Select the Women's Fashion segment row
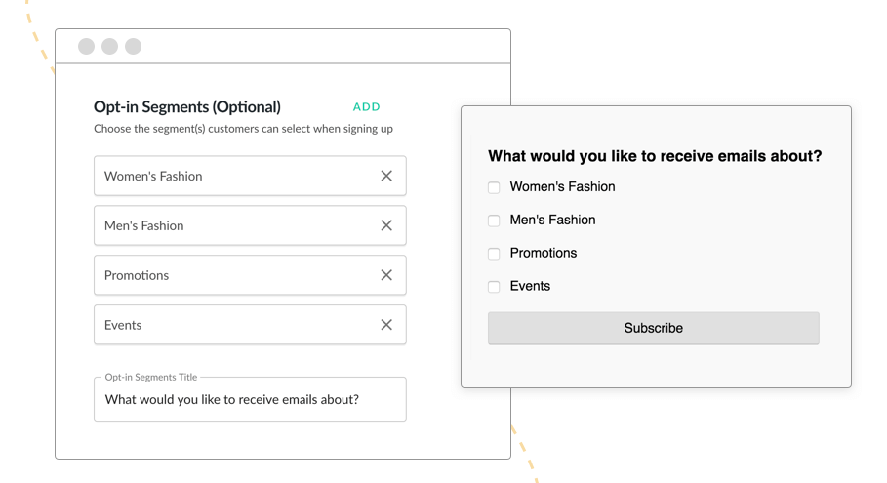This screenshot has height=483, width=887. pos(250,176)
